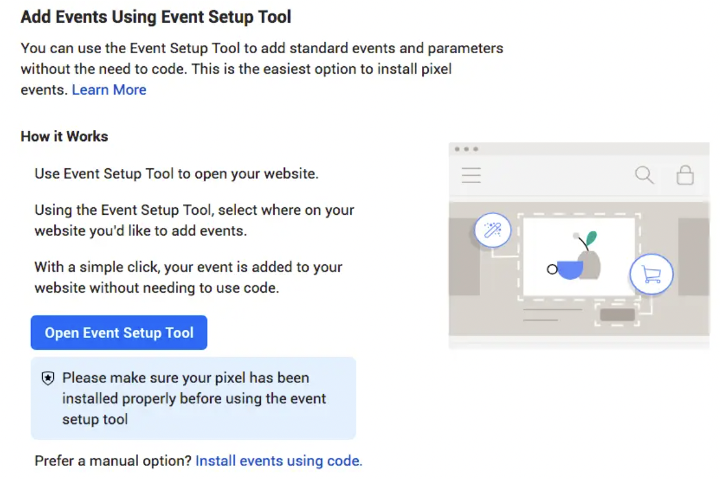Image resolution: width=720 pixels, height=479 pixels.
Task: Click the blue bowl in product image
Action: [x=570, y=270]
